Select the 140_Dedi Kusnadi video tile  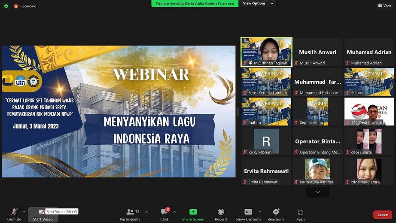coord(369,111)
